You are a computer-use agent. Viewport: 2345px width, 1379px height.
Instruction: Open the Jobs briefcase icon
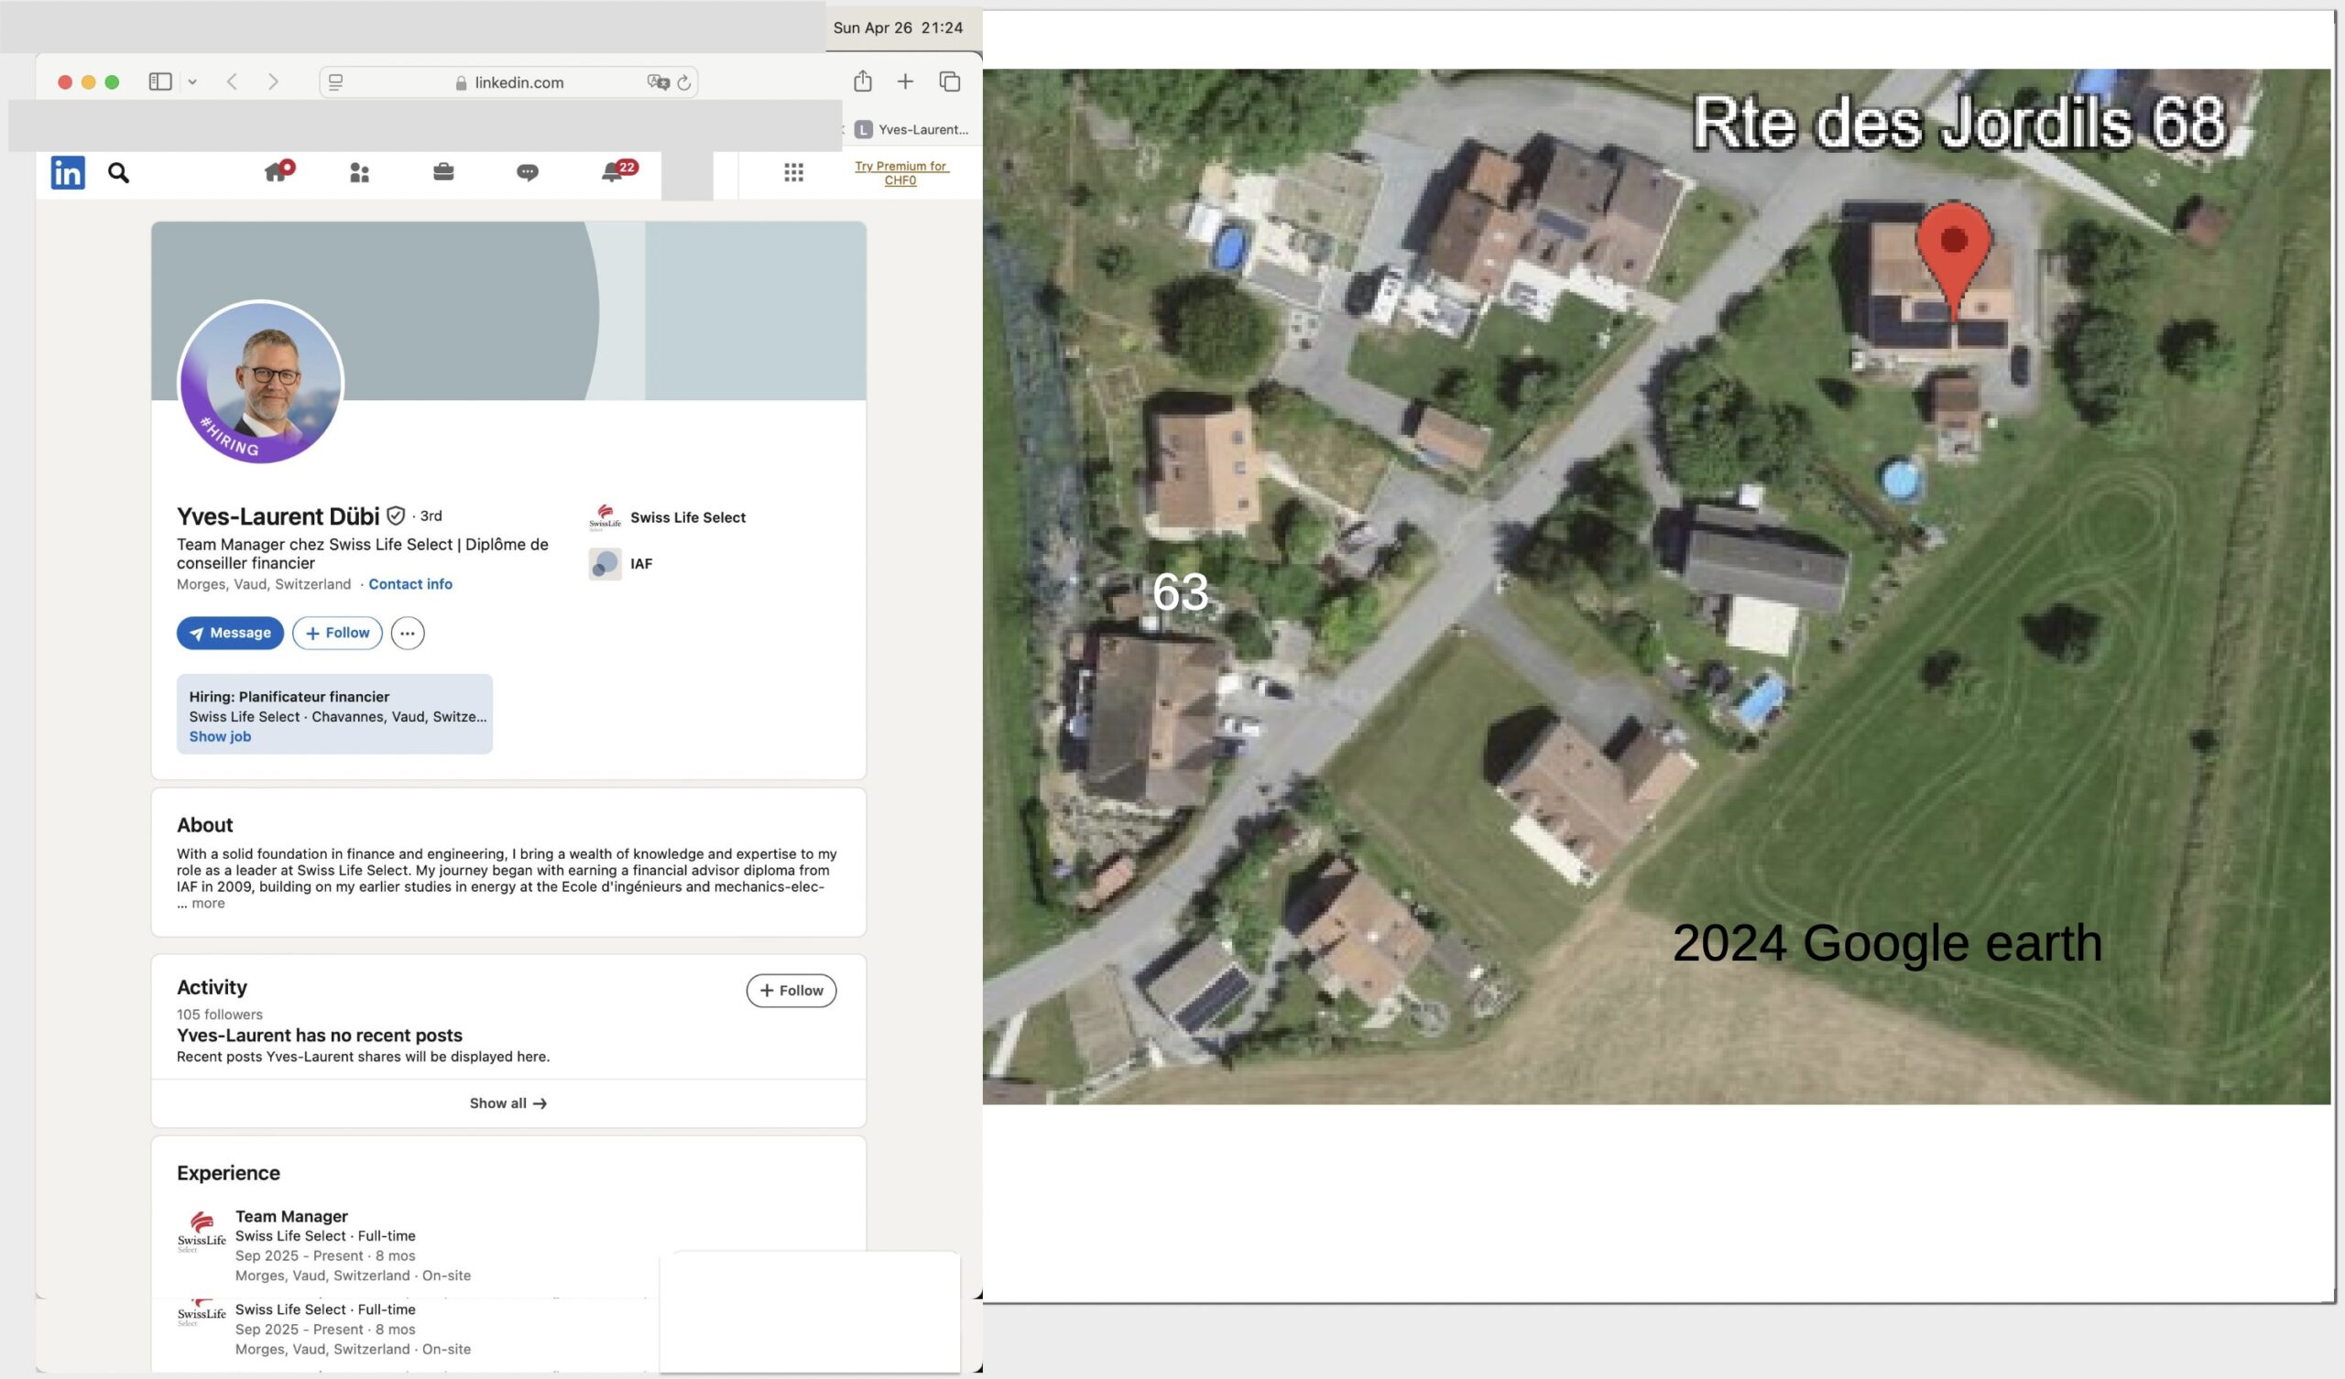[443, 172]
